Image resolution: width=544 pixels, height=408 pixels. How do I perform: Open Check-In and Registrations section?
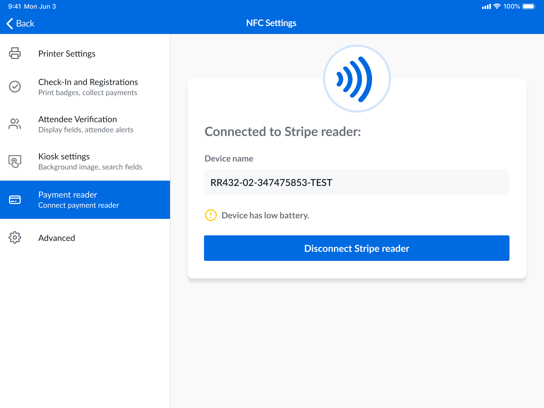coord(85,87)
